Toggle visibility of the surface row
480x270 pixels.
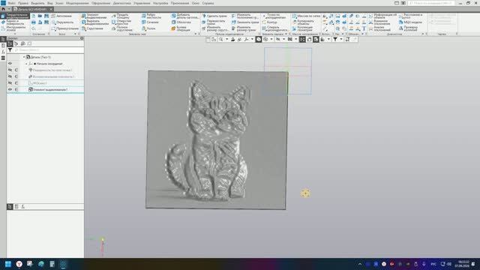(10, 70)
